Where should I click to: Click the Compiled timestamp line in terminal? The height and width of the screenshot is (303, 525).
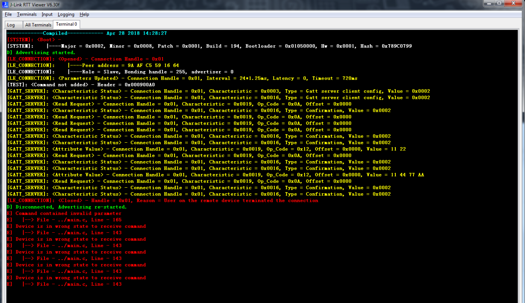[x=87, y=33]
